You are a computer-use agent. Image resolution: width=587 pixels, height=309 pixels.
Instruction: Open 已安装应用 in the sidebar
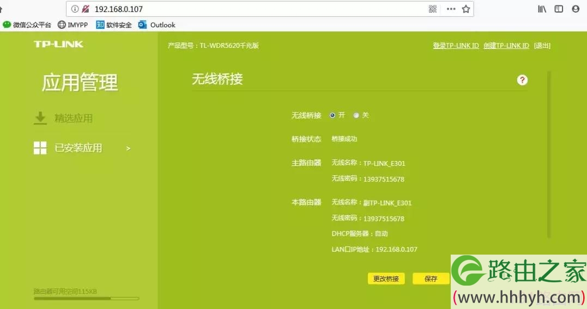pos(78,148)
